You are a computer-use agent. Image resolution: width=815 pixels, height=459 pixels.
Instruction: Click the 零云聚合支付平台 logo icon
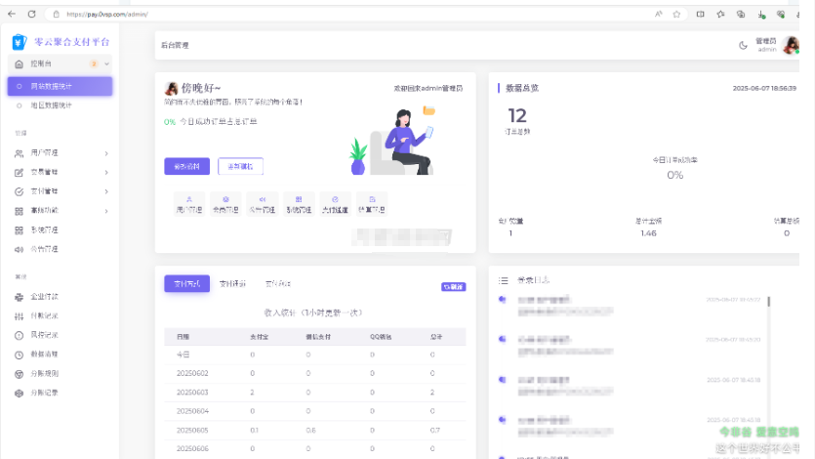click(x=20, y=42)
